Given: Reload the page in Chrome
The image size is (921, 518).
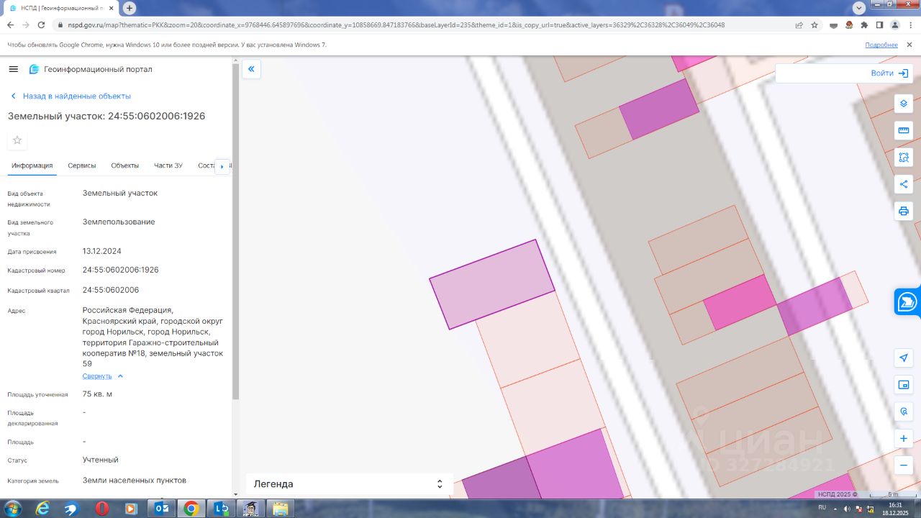Looking at the screenshot, I should tap(41, 24).
